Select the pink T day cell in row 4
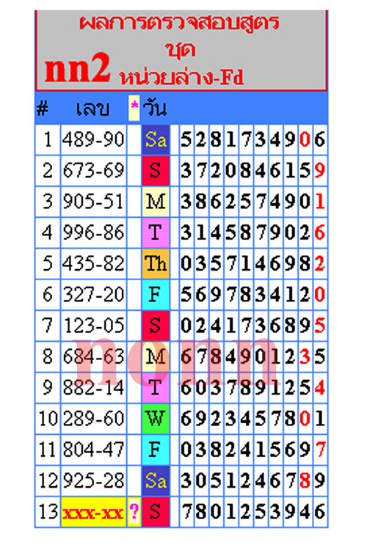The width and height of the screenshot is (367, 550). (x=156, y=232)
